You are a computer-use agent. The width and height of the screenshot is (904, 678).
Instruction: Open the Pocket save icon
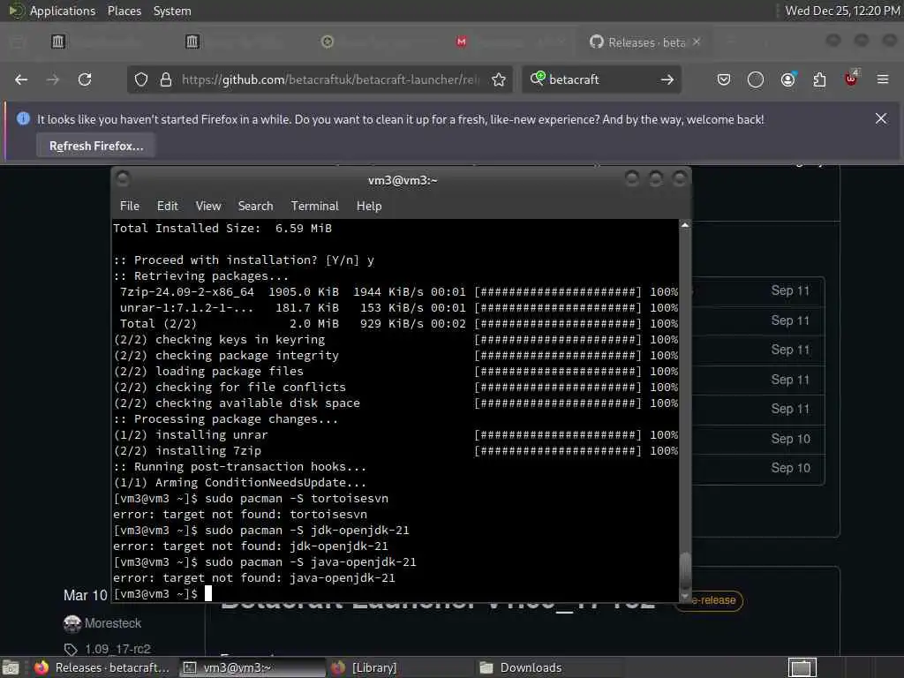[x=724, y=79]
